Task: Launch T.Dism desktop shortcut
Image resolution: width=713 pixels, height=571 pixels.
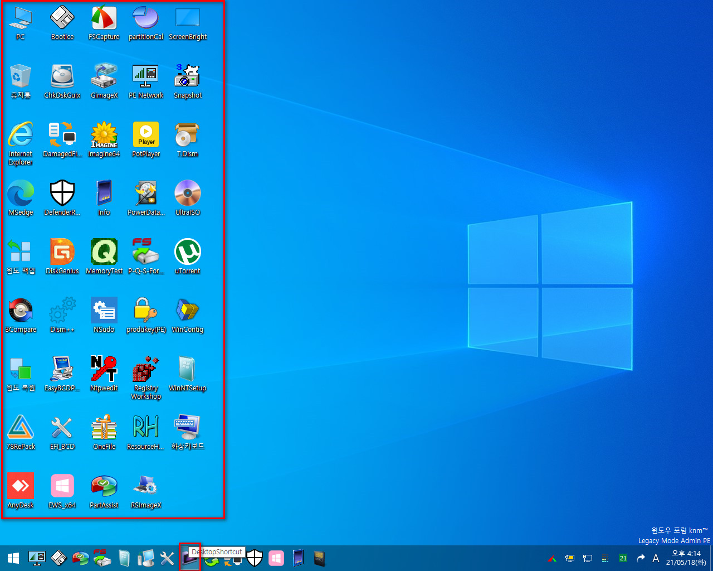Action: point(188,141)
